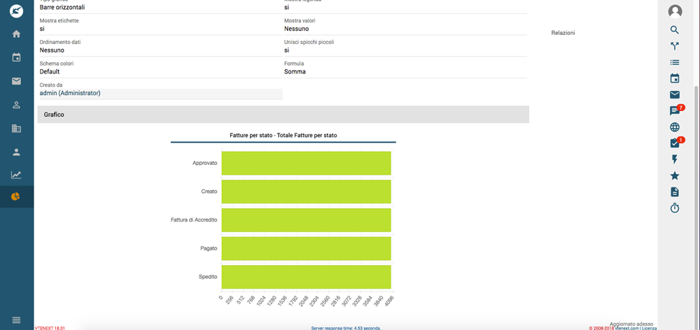The image size is (700, 330).
Task: Click the Server response time text
Action: [346, 328]
